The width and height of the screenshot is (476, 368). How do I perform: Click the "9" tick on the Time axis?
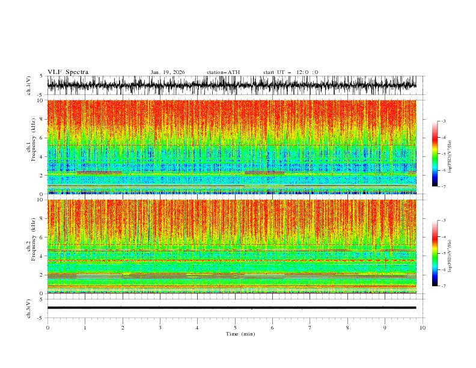pyautogui.click(x=385, y=328)
